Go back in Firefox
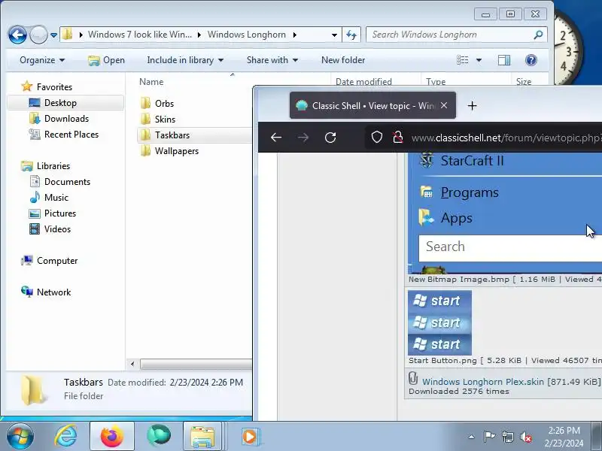The image size is (602, 451). coord(276,138)
